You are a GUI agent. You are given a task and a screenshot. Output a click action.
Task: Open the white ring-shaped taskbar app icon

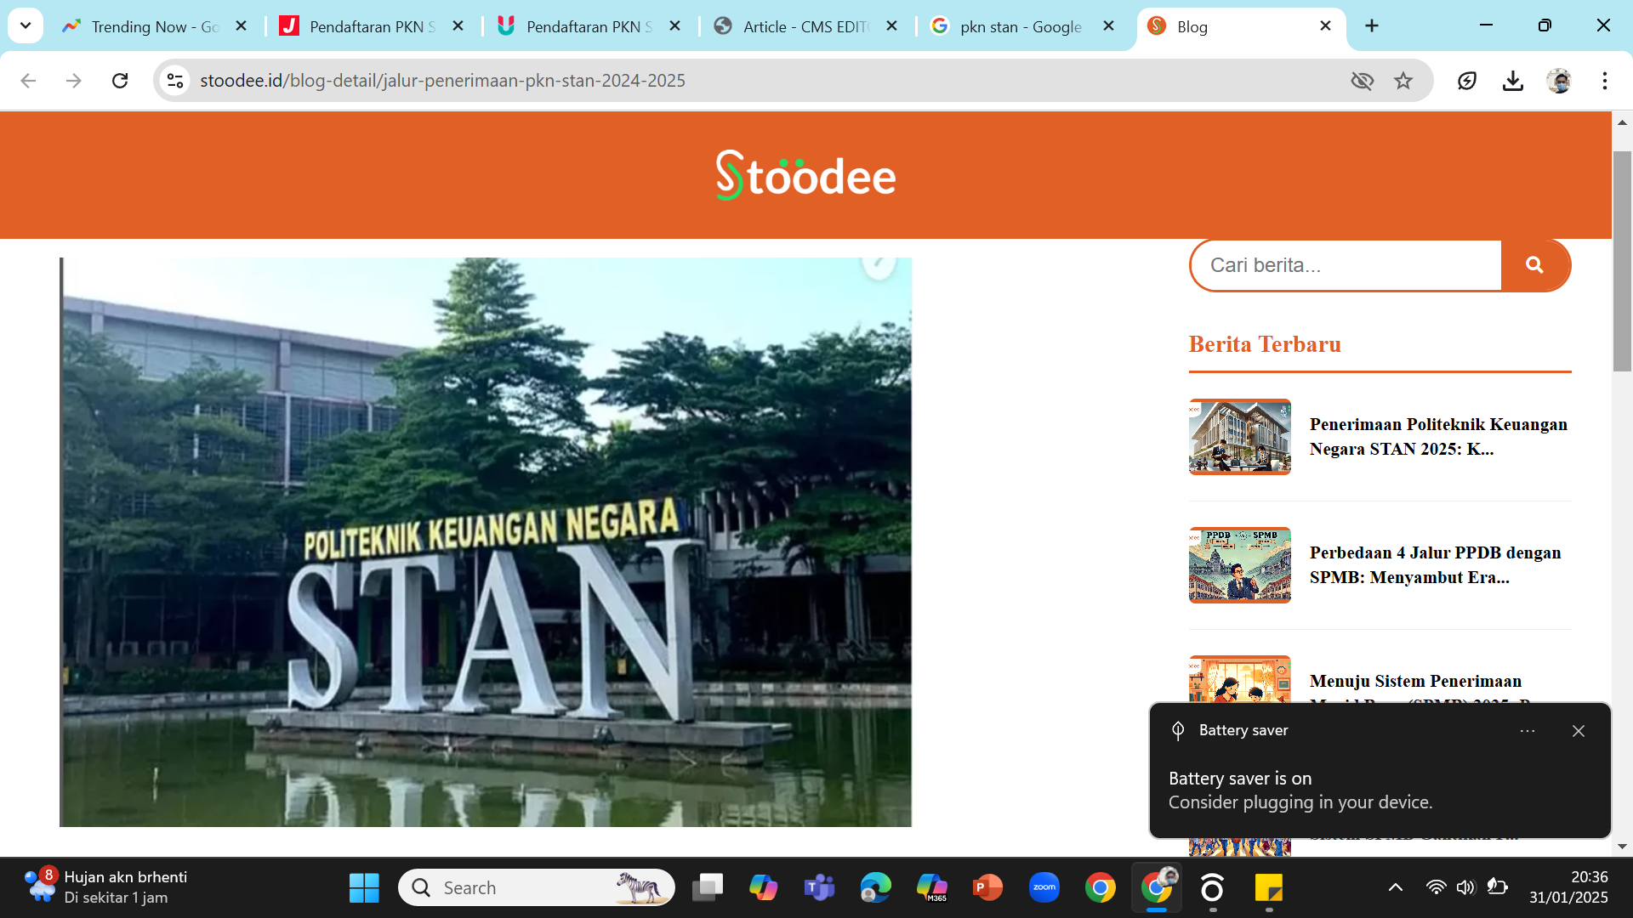pos(1213,888)
